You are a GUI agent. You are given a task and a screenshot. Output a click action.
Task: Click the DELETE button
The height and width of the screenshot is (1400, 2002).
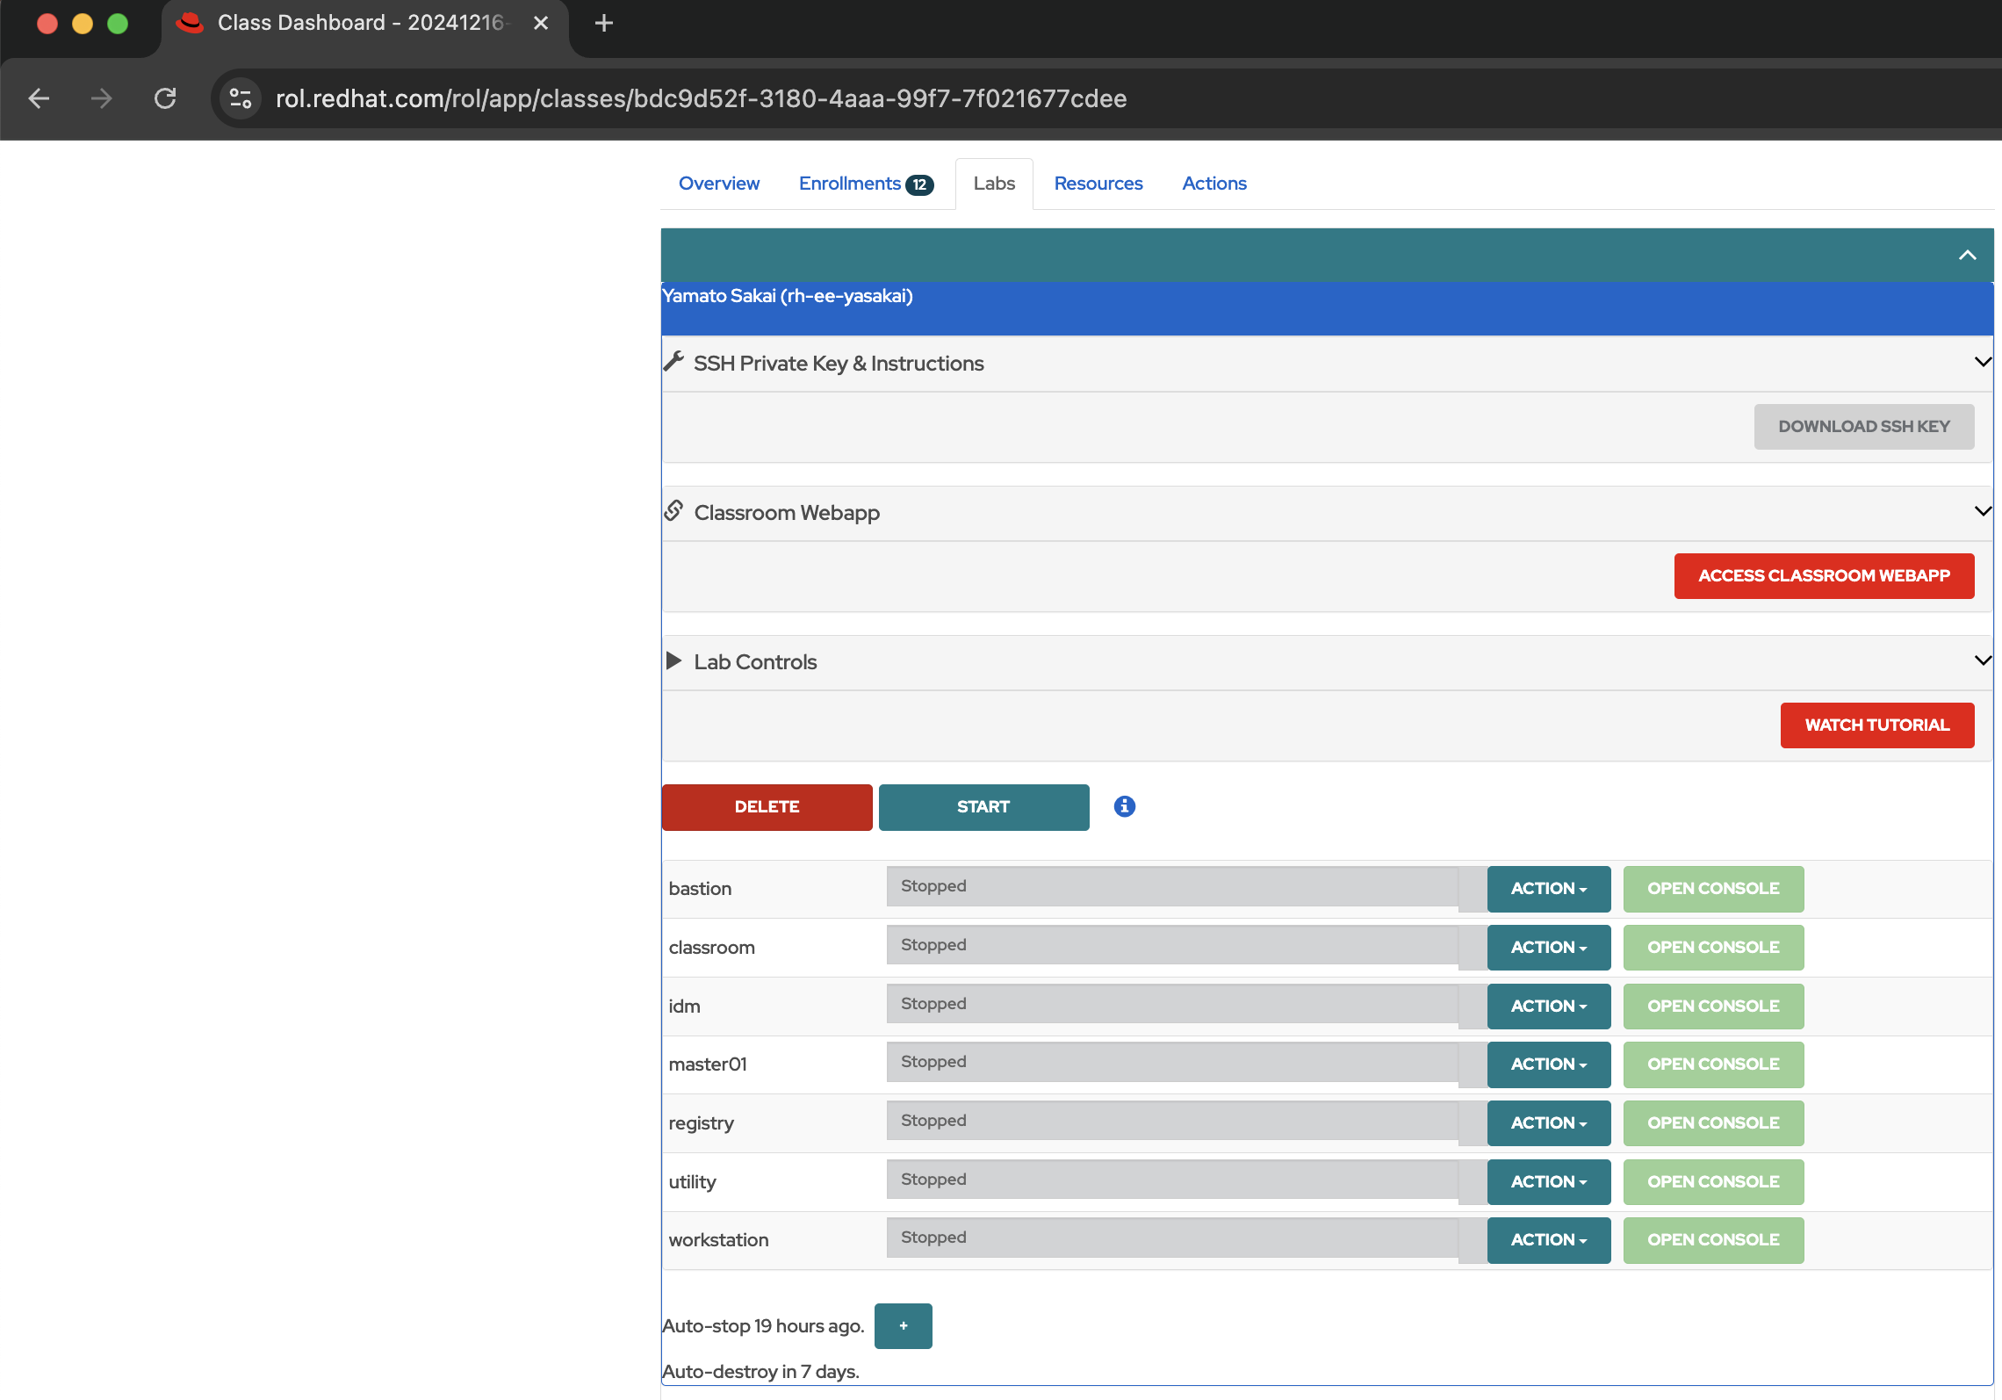pos(767,806)
